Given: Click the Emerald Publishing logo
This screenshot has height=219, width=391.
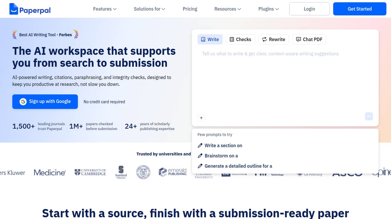Looking at the screenshot, I should (173, 172).
